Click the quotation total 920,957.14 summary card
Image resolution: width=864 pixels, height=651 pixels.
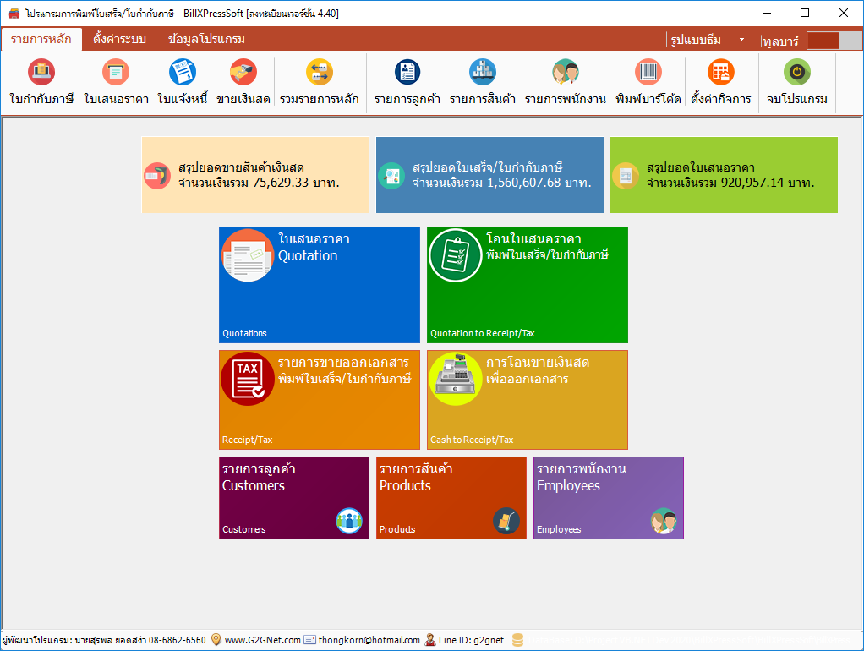[x=724, y=175]
